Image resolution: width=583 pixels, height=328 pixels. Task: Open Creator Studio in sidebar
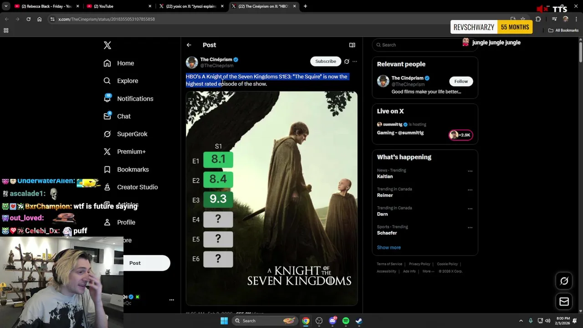(x=131, y=187)
